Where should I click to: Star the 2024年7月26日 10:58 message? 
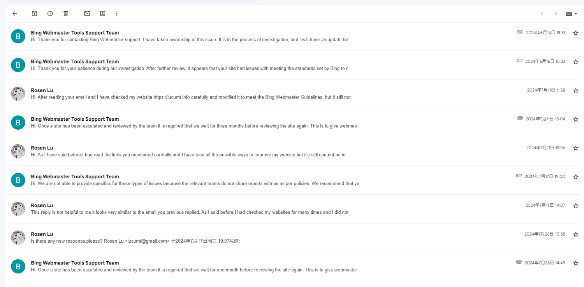click(x=576, y=234)
